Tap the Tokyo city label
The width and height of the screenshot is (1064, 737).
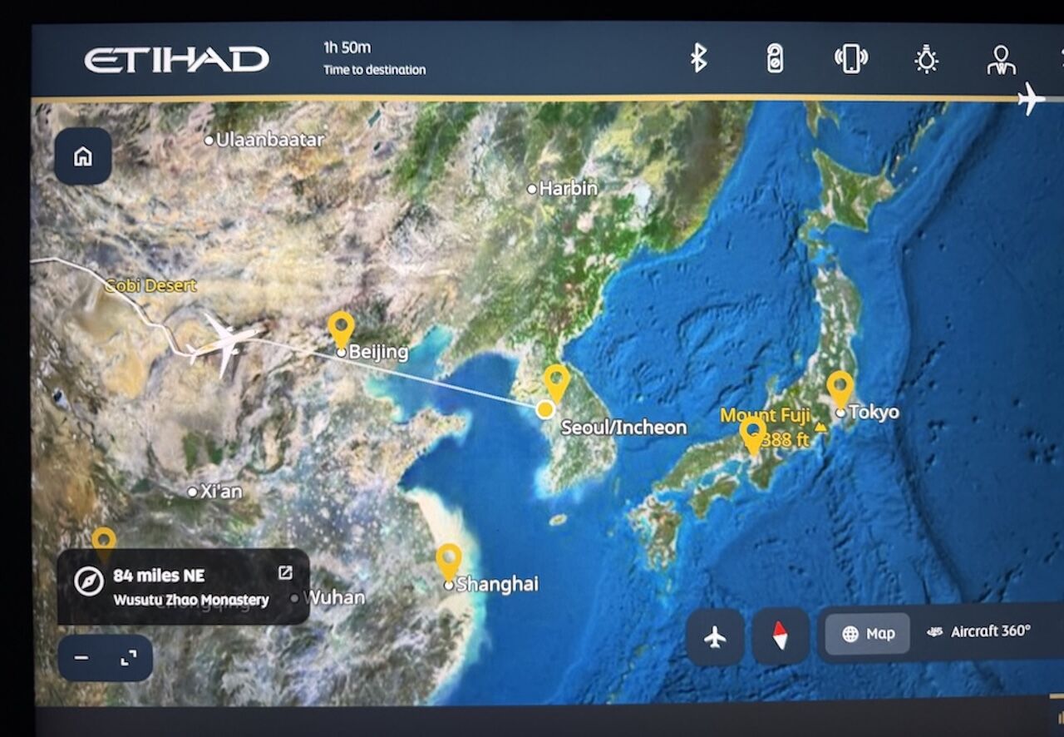[x=874, y=412]
